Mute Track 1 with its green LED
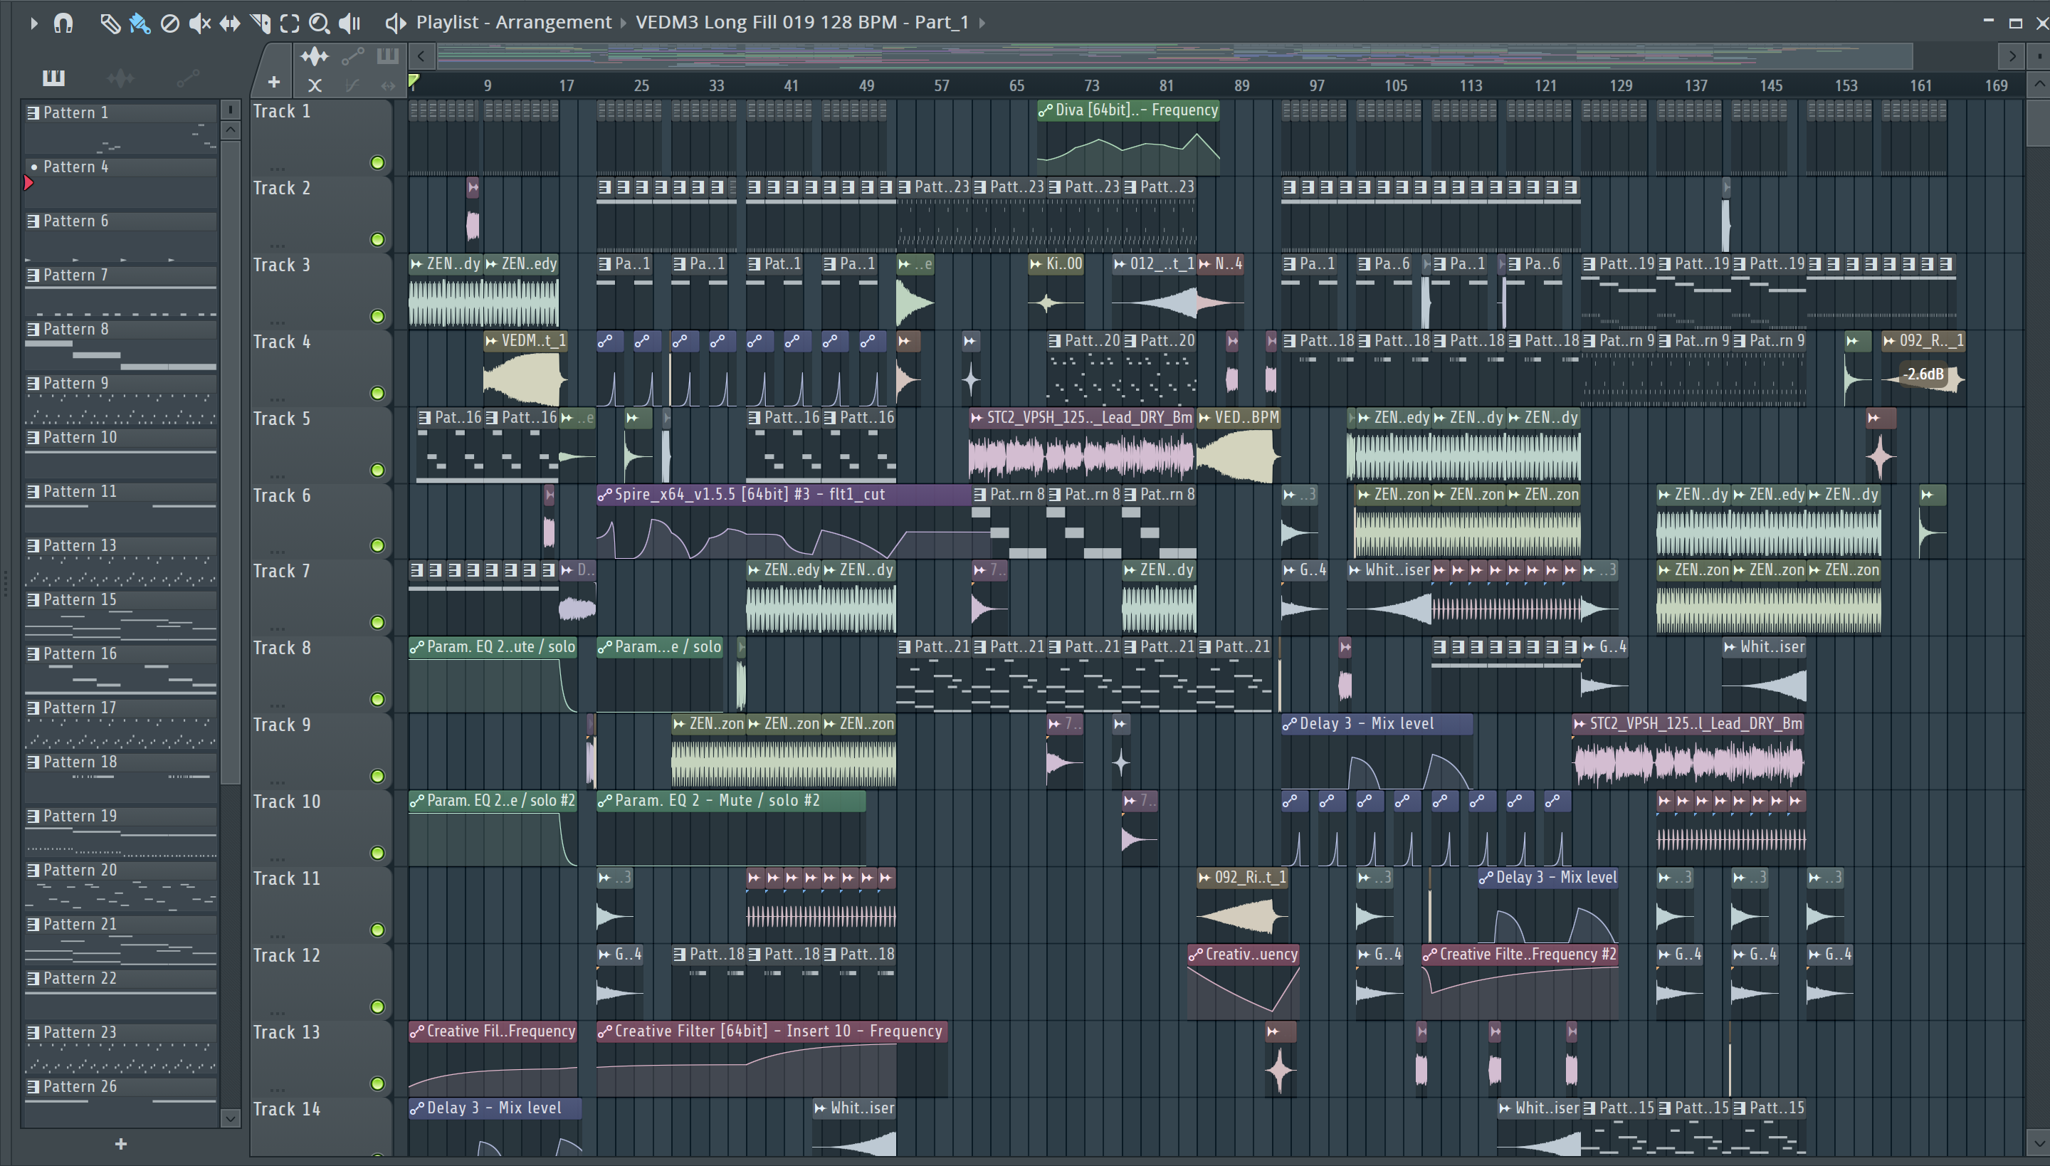The image size is (2050, 1166). (x=377, y=162)
